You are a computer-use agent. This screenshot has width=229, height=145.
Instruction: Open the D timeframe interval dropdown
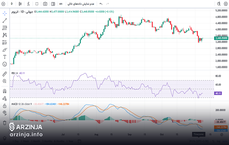pos(12,4)
